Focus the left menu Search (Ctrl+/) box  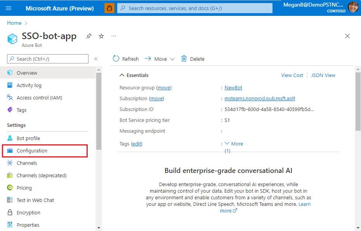point(48,59)
